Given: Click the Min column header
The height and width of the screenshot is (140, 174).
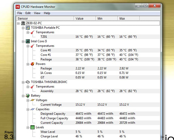Looking at the screenshot, I should coord(107,18).
